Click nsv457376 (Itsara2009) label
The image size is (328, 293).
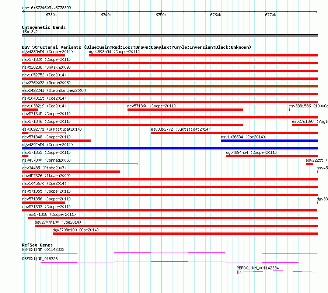coord(46,176)
